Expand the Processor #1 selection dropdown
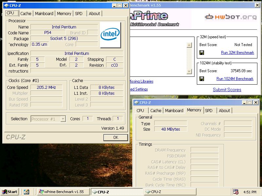The height and width of the screenshot is (196, 262). 63,119
